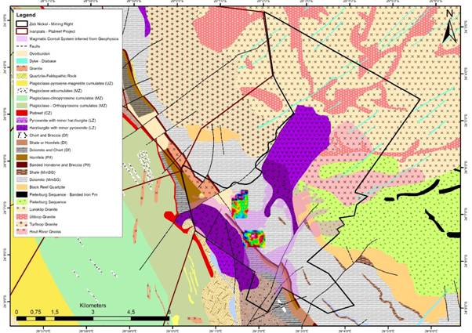Screen dimensions: 472x333
Task: Click the Magmatic Conduit System lilac swatch
Action: (x=22, y=39)
